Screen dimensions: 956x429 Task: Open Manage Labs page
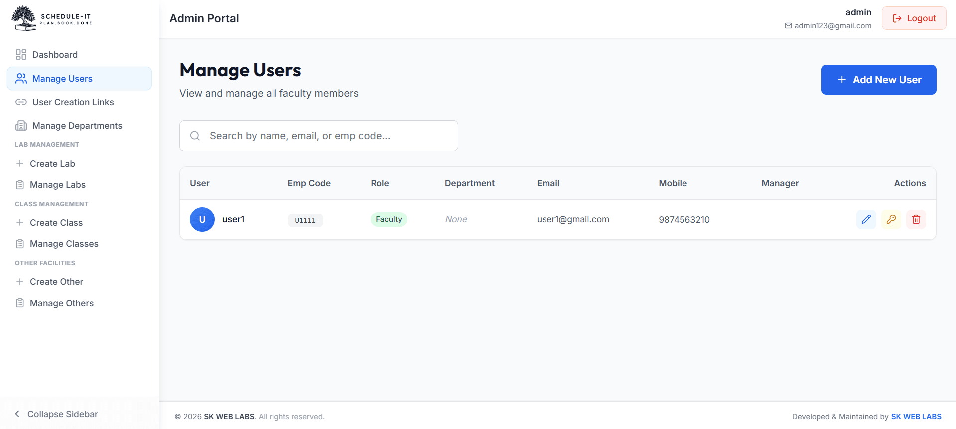[x=79, y=185]
